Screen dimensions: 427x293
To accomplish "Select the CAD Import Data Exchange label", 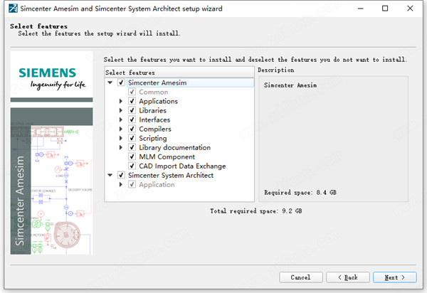I will click(182, 166).
